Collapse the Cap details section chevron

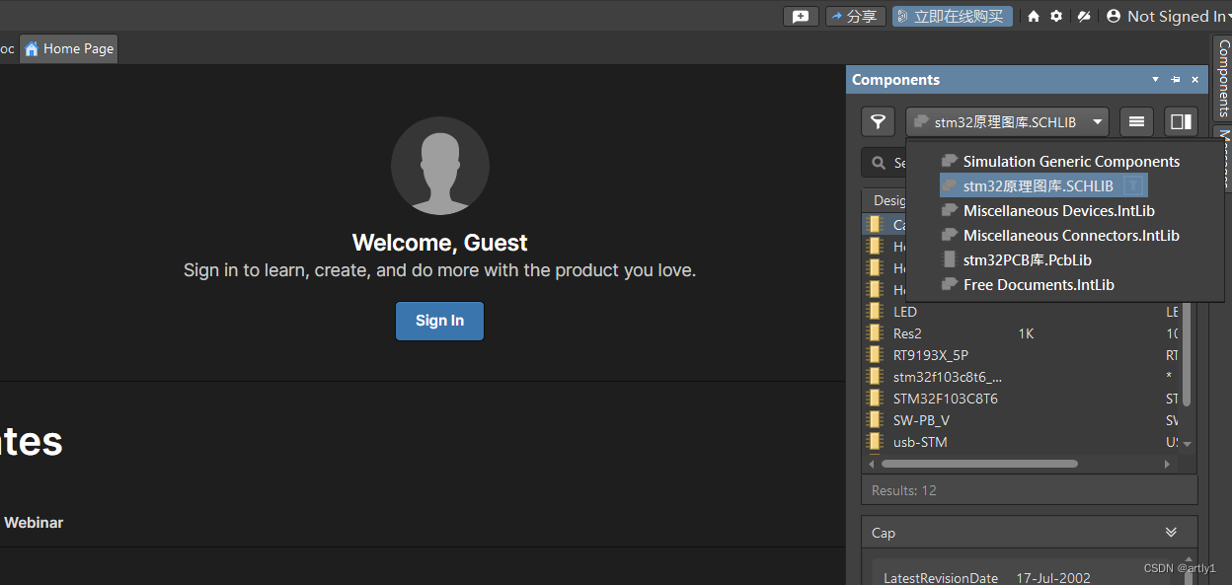coord(1171,533)
